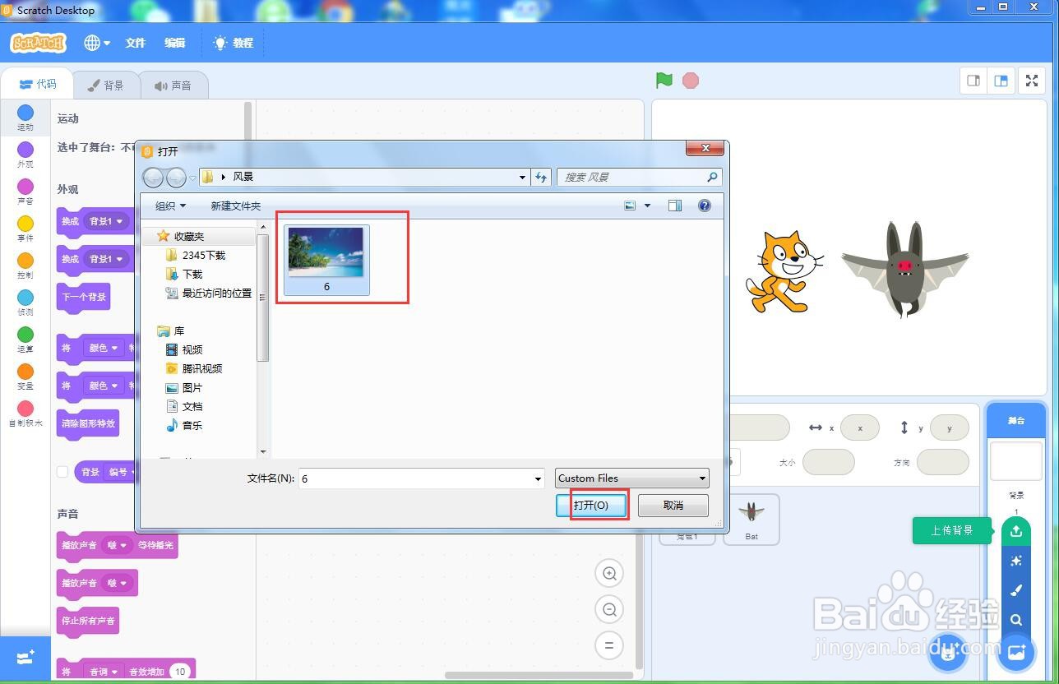Open the 组织 menu
The width and height of the screenshot is (1059, 684).
tap(171, 206)
